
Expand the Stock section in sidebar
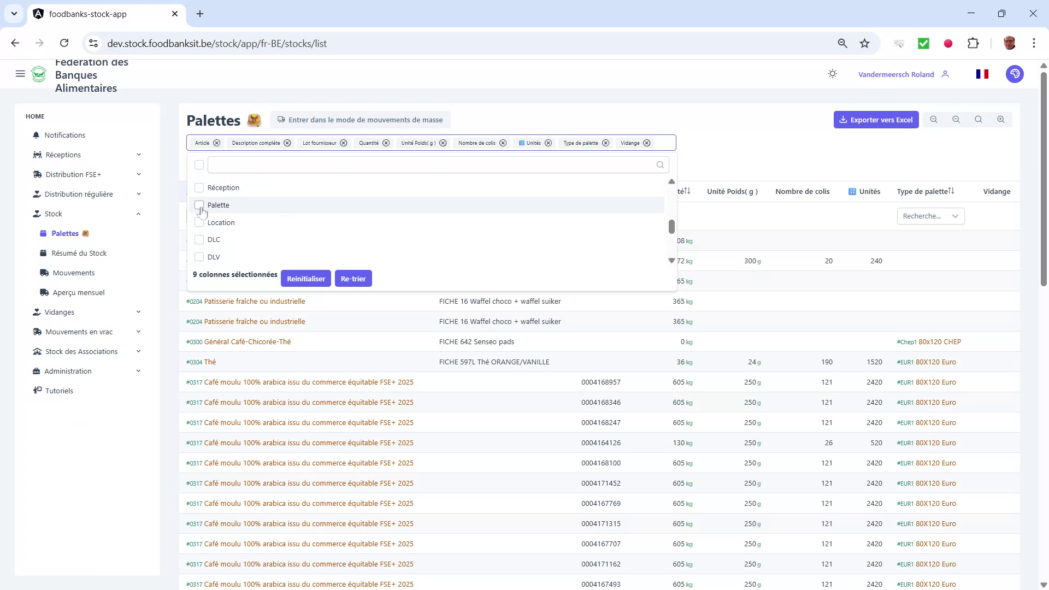(x=53, y=214)
